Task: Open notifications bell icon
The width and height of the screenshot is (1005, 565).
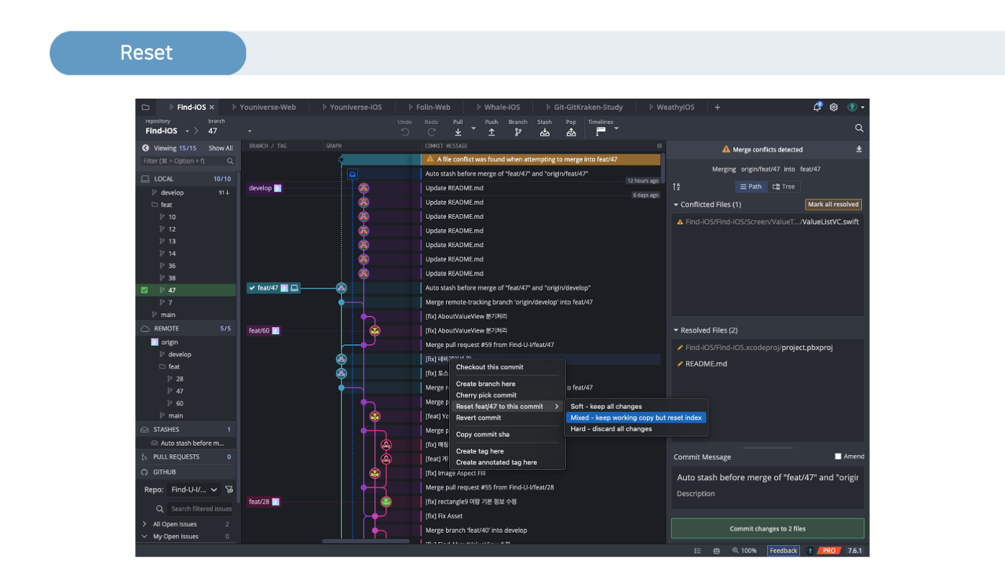Action: (x=818, y=107)
